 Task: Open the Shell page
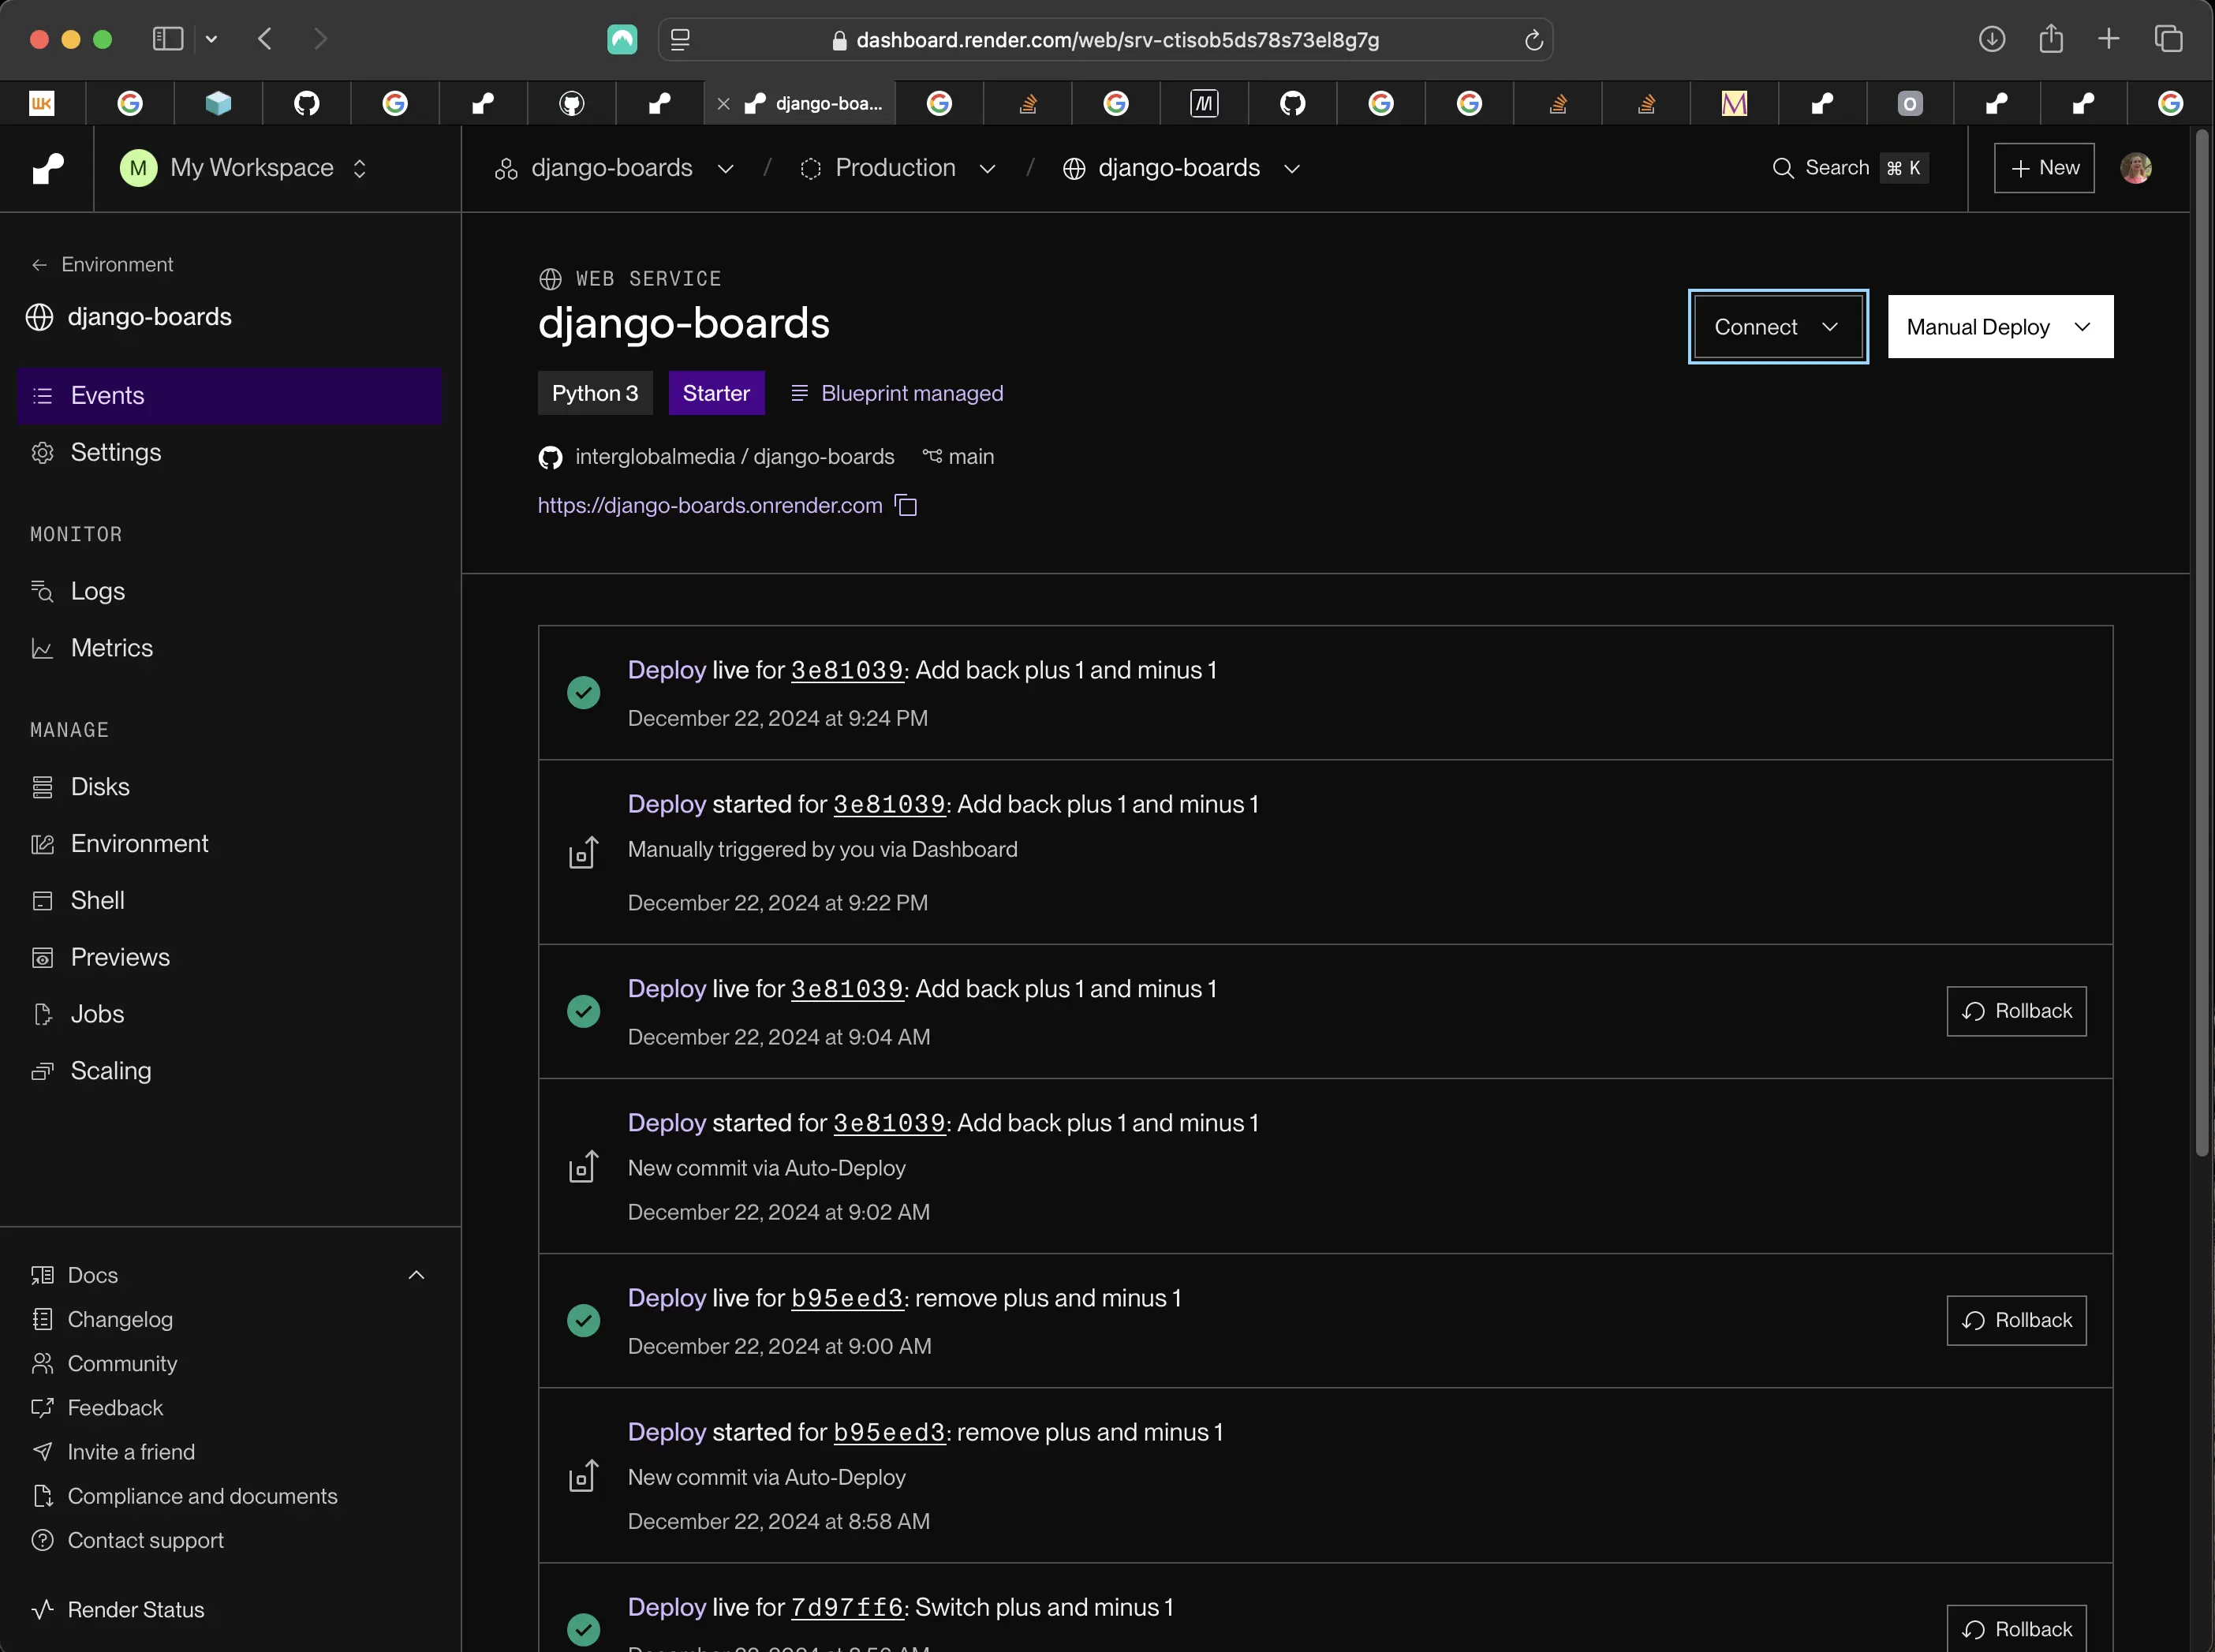(x=97, y=900)
